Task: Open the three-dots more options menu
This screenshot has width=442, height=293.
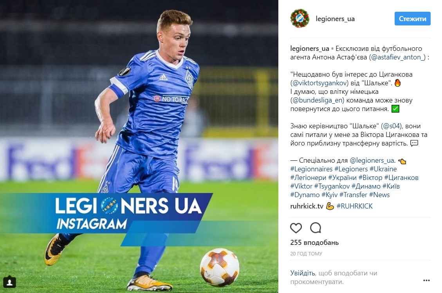Action: (x=426, y=280)
